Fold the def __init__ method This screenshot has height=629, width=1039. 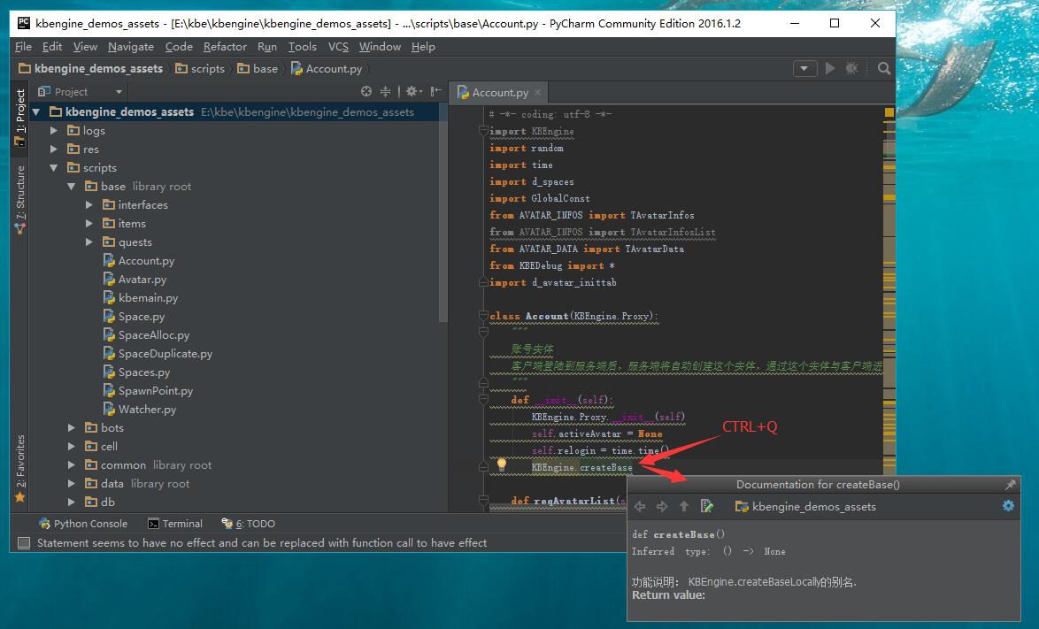click(x=484, y=399)
